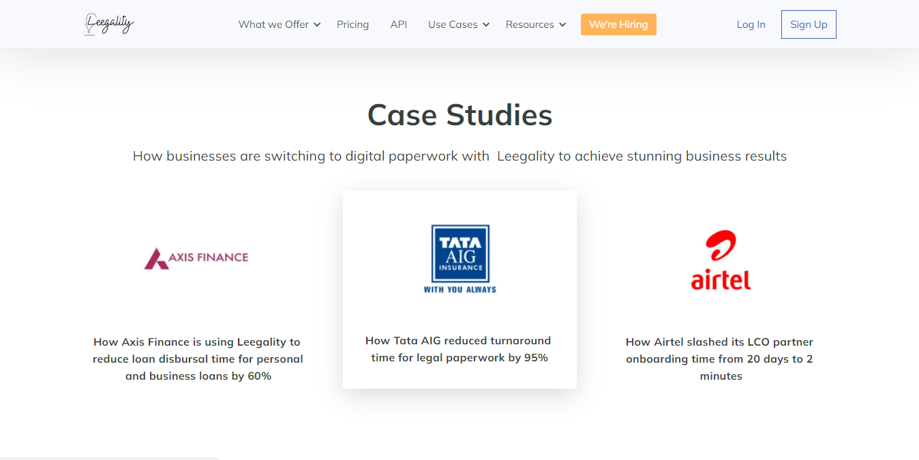This screenshot has width=919, height=460.
Task: Click the horizontal scrollbar at bottom left
Action: pos(109,459)
